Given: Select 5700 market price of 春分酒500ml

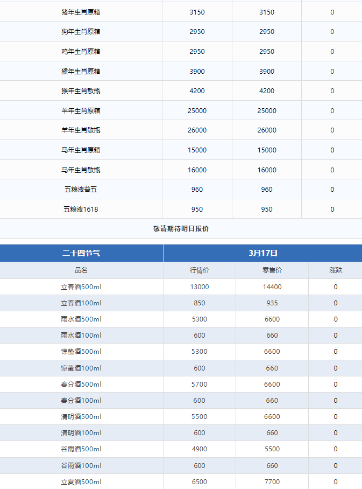Looking at the screenshot, I should coord(200,385).
